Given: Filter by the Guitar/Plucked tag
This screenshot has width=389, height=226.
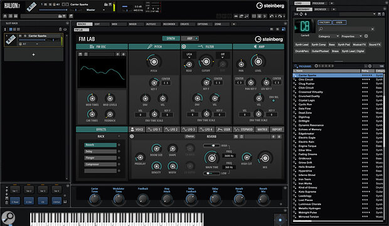Looking at the screenshot, I should click(x=320, y=51).
